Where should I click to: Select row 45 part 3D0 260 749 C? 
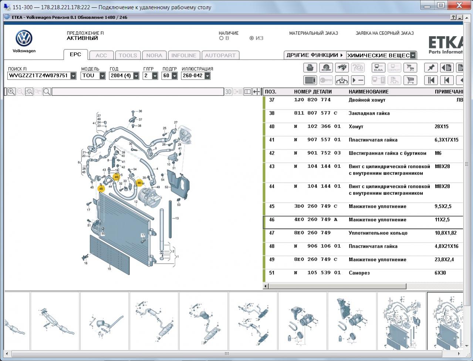(x=363, y=209)
